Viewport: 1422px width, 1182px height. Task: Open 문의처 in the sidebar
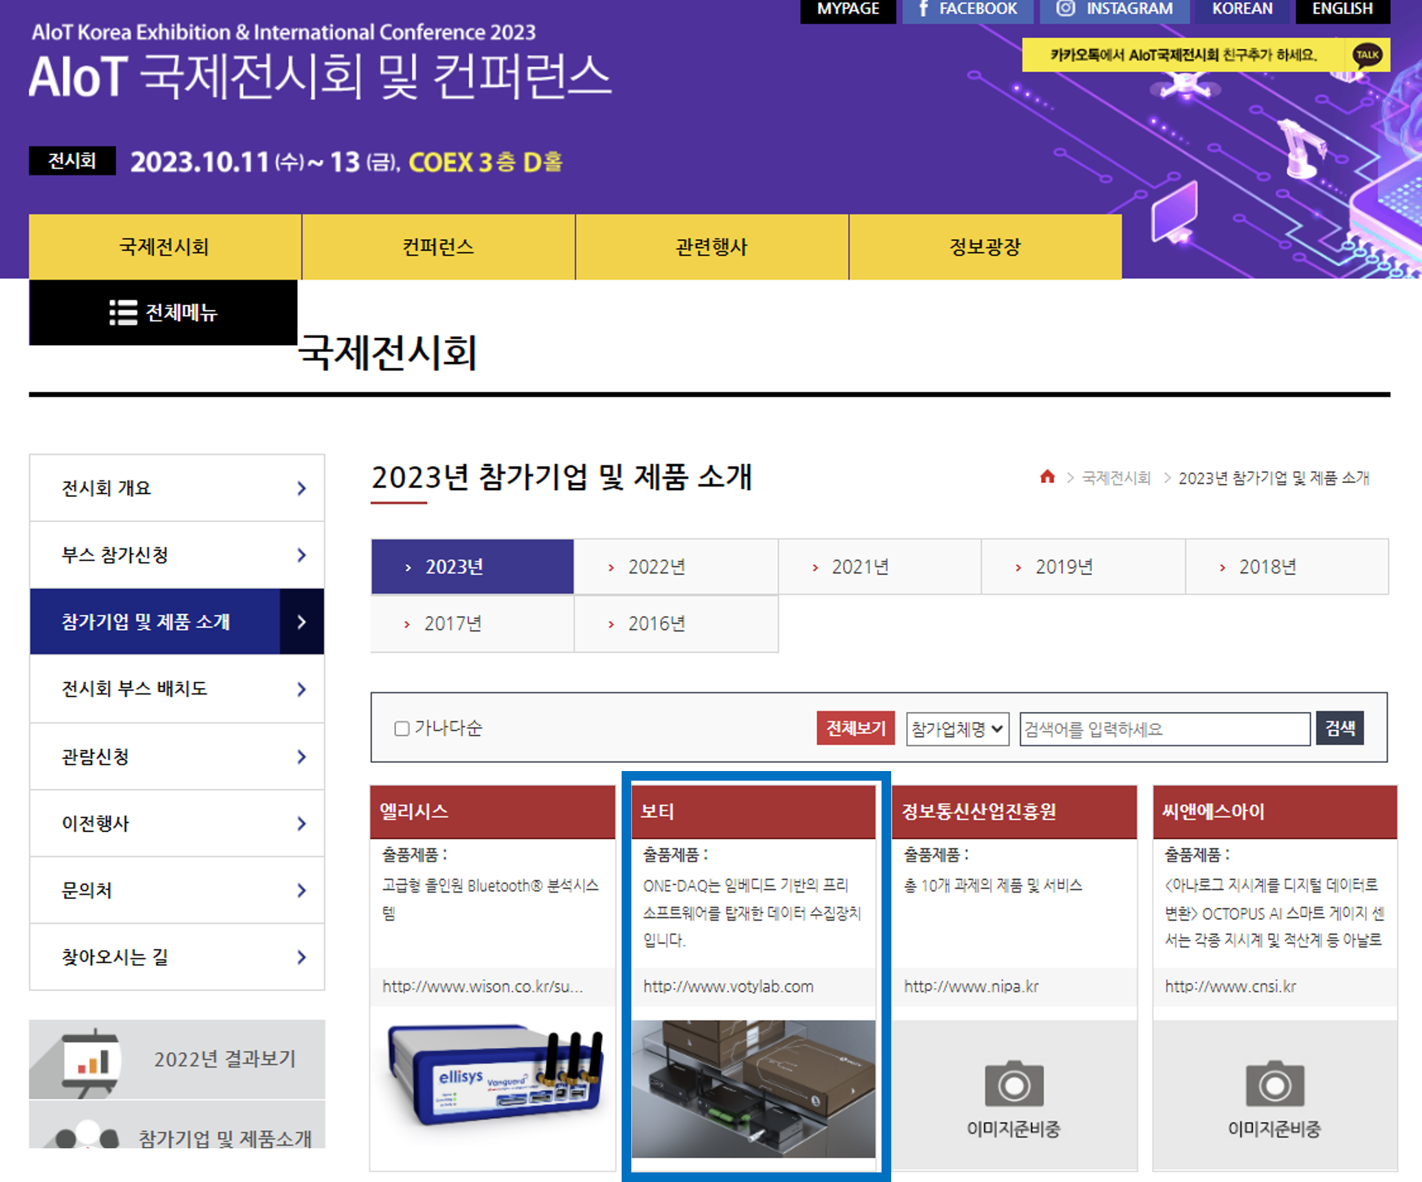[177, 890]
